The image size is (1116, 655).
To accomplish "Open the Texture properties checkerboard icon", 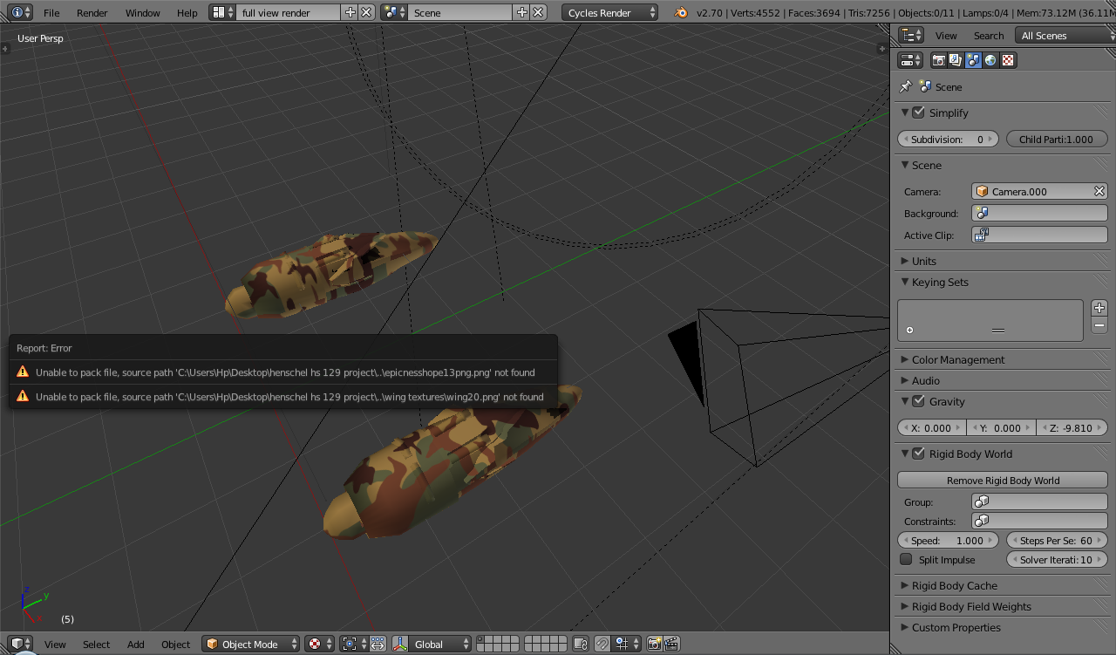I will pos(1008,60).
